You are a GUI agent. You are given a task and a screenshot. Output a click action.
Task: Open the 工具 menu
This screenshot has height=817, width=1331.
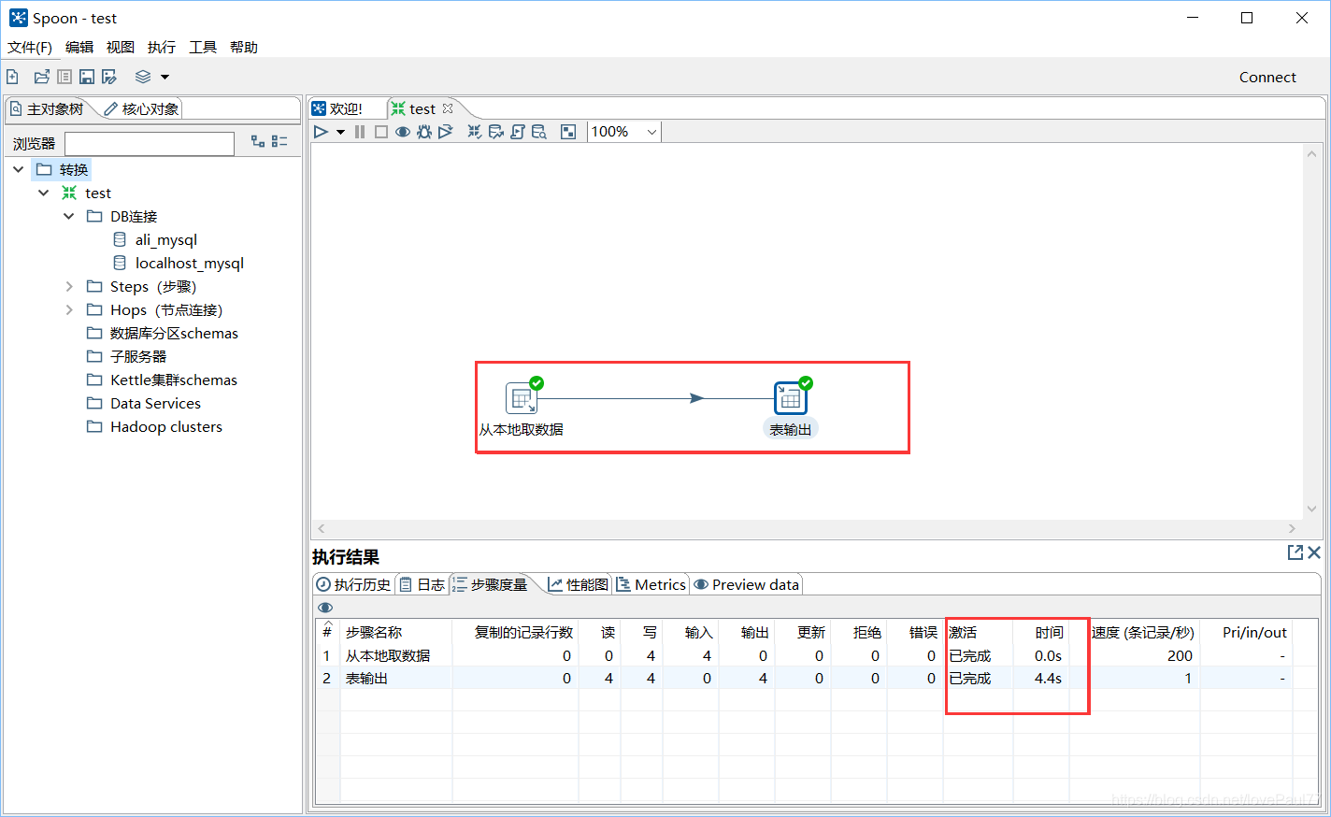click(203, 47)
